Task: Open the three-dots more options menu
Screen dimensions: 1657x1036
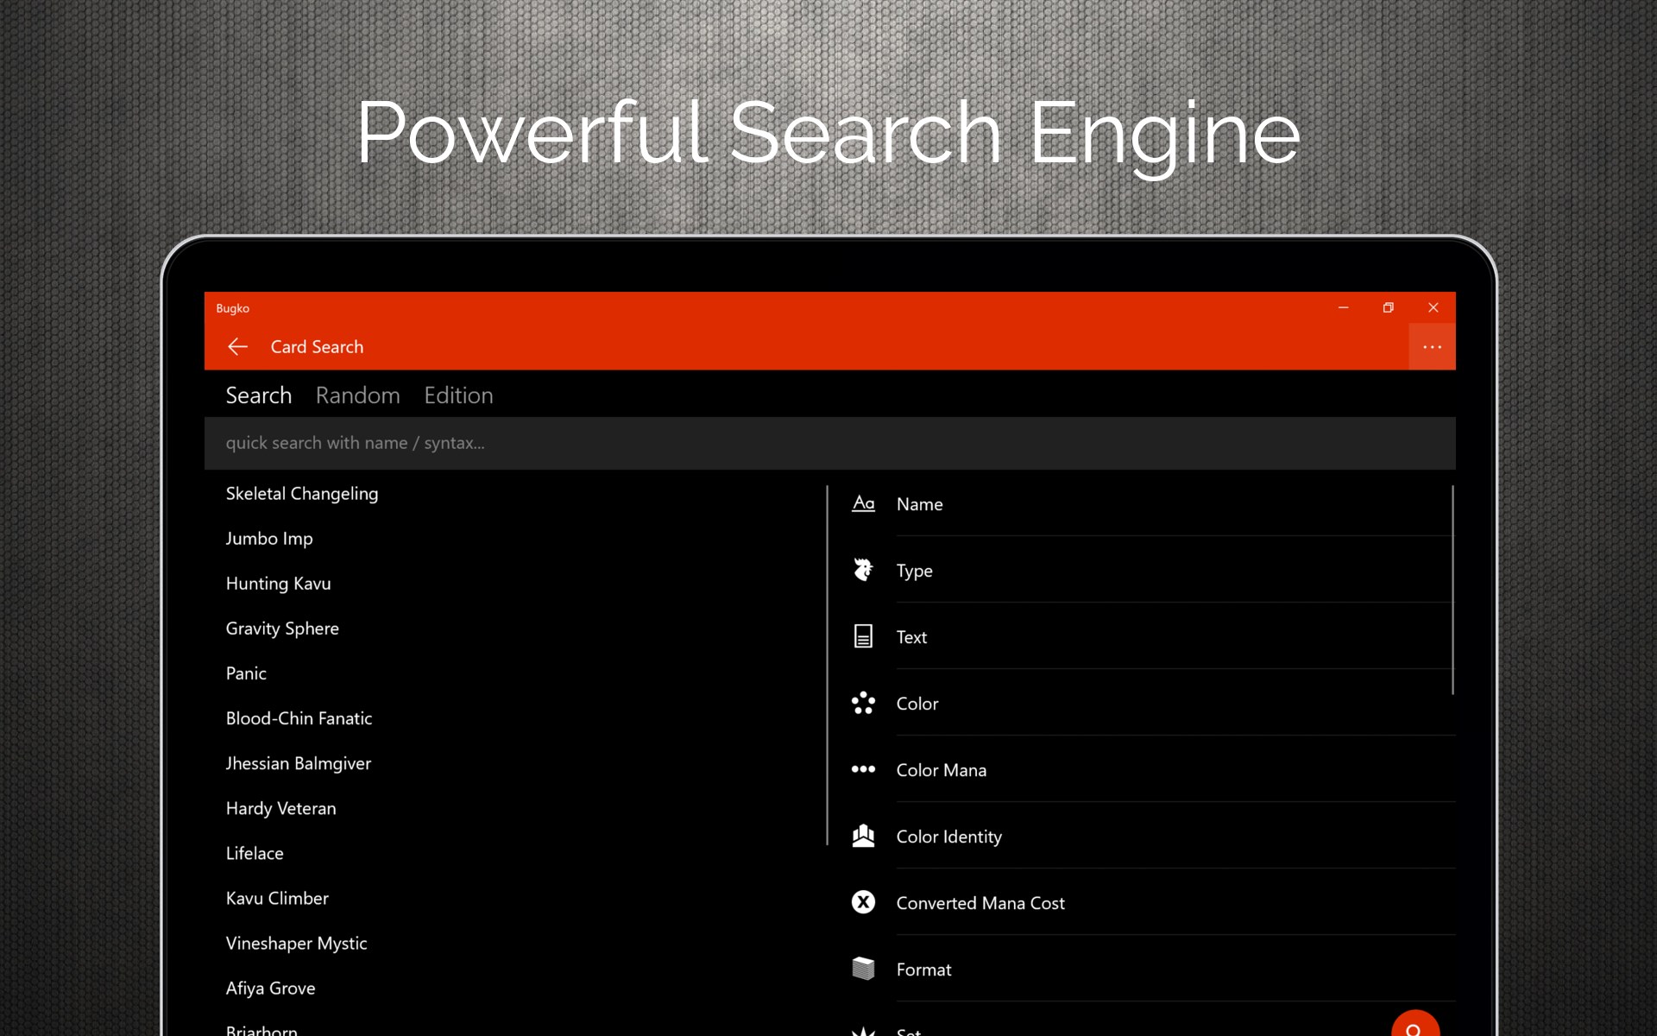Action: point(1432,347)
